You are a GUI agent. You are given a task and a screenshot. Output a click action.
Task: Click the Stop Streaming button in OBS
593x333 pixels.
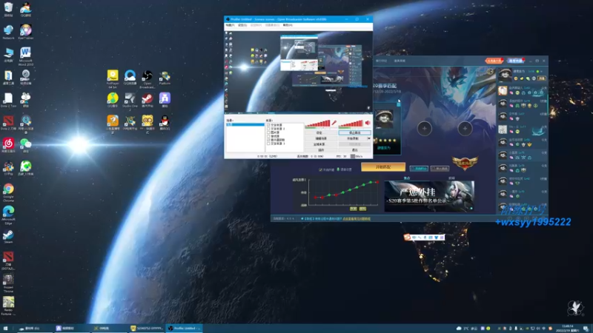354,133
